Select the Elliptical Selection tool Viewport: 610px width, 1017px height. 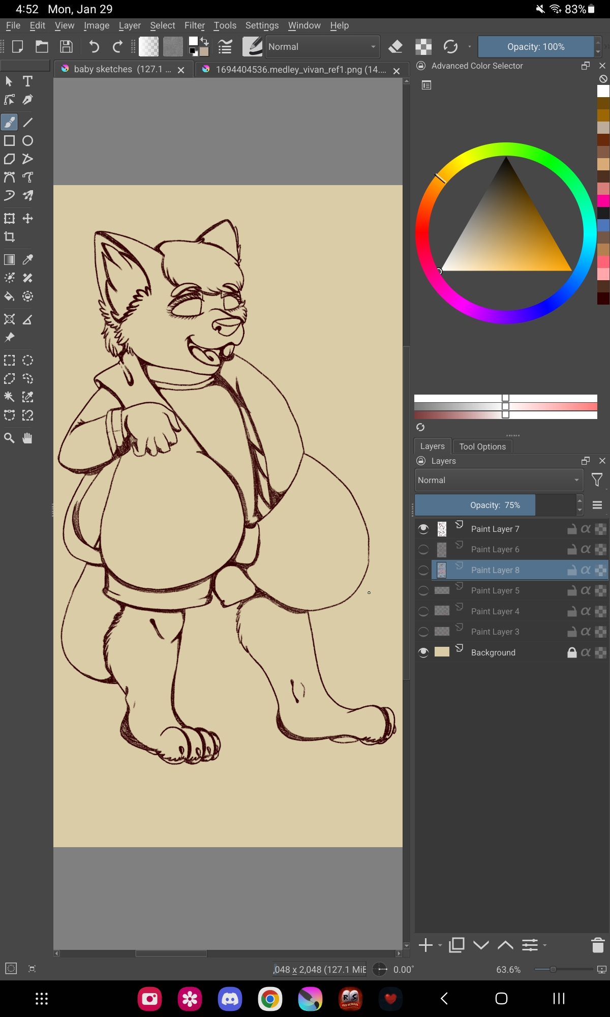(28, 361)
